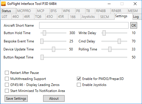142x104 pixels.
Task: Click the Polling Time slider thumb
Action: pyautogui.click(x=110, y=49)
